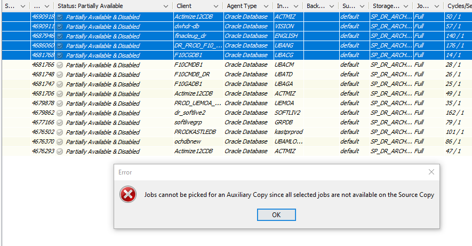Click status icon for job 4676370
The width and height of the screenshot is (472, 246).
[x=60, y=142]
